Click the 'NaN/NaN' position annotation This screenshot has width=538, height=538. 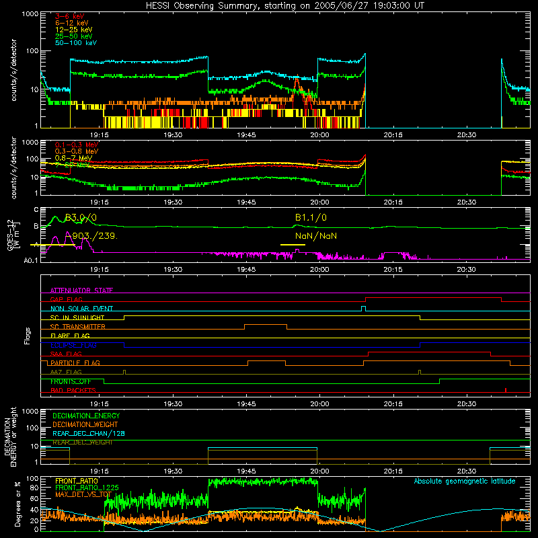pos(316,236)
